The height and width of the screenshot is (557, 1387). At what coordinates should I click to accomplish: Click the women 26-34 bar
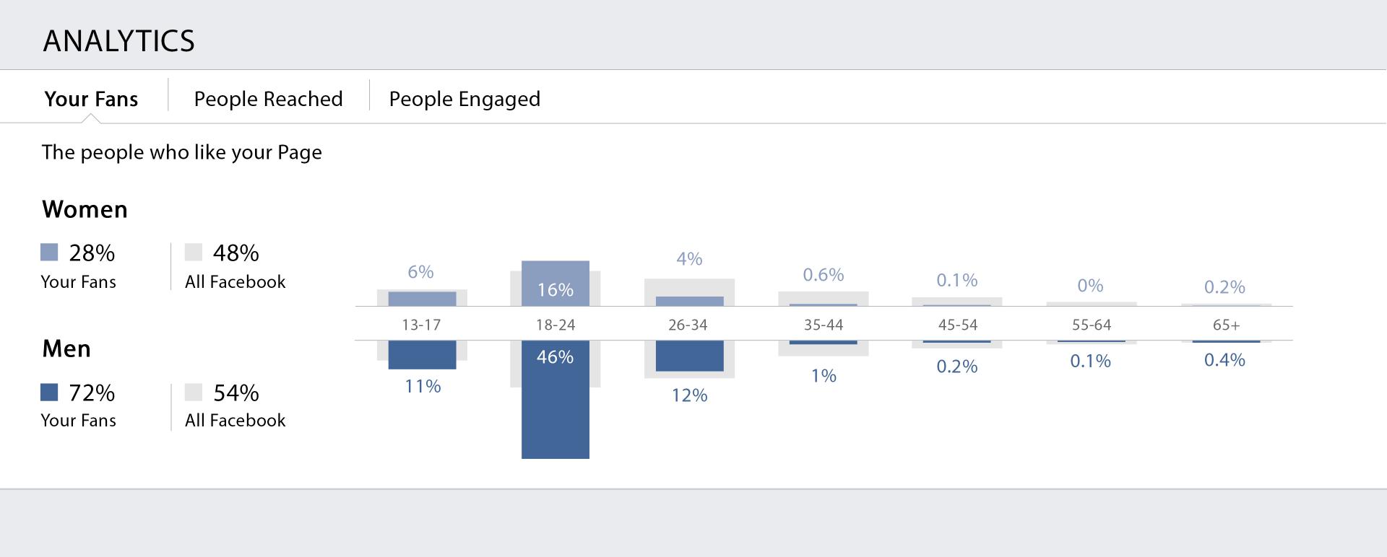pos(689,301)
